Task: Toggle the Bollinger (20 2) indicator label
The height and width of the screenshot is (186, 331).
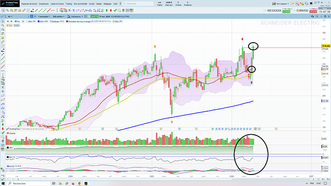Action: (57, 22)
